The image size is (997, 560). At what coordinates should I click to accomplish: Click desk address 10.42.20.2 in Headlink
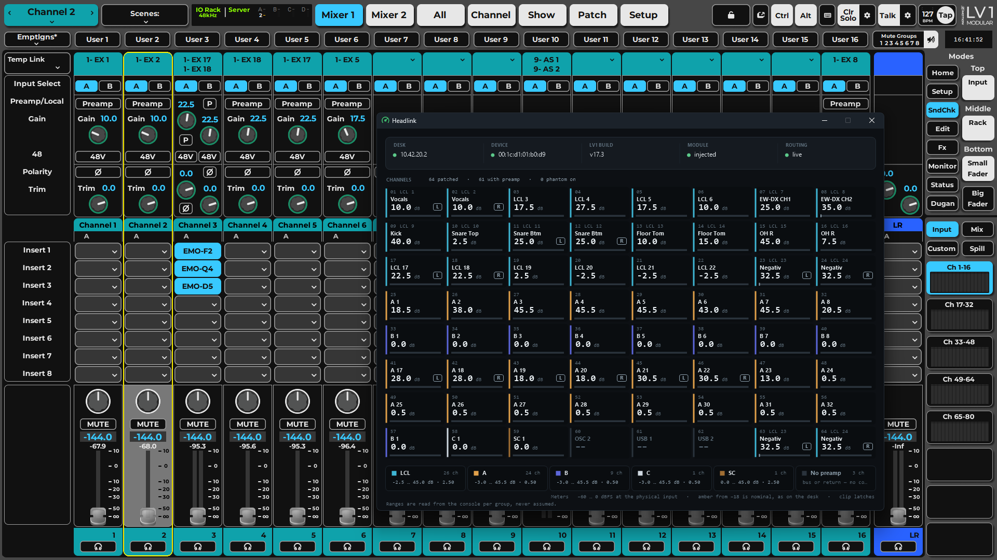click(x=414, y=155)
